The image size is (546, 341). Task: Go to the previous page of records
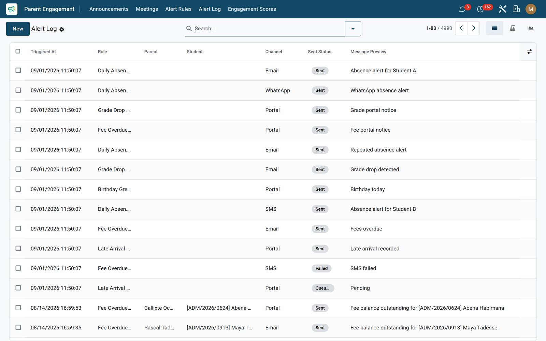click(461, 28)
